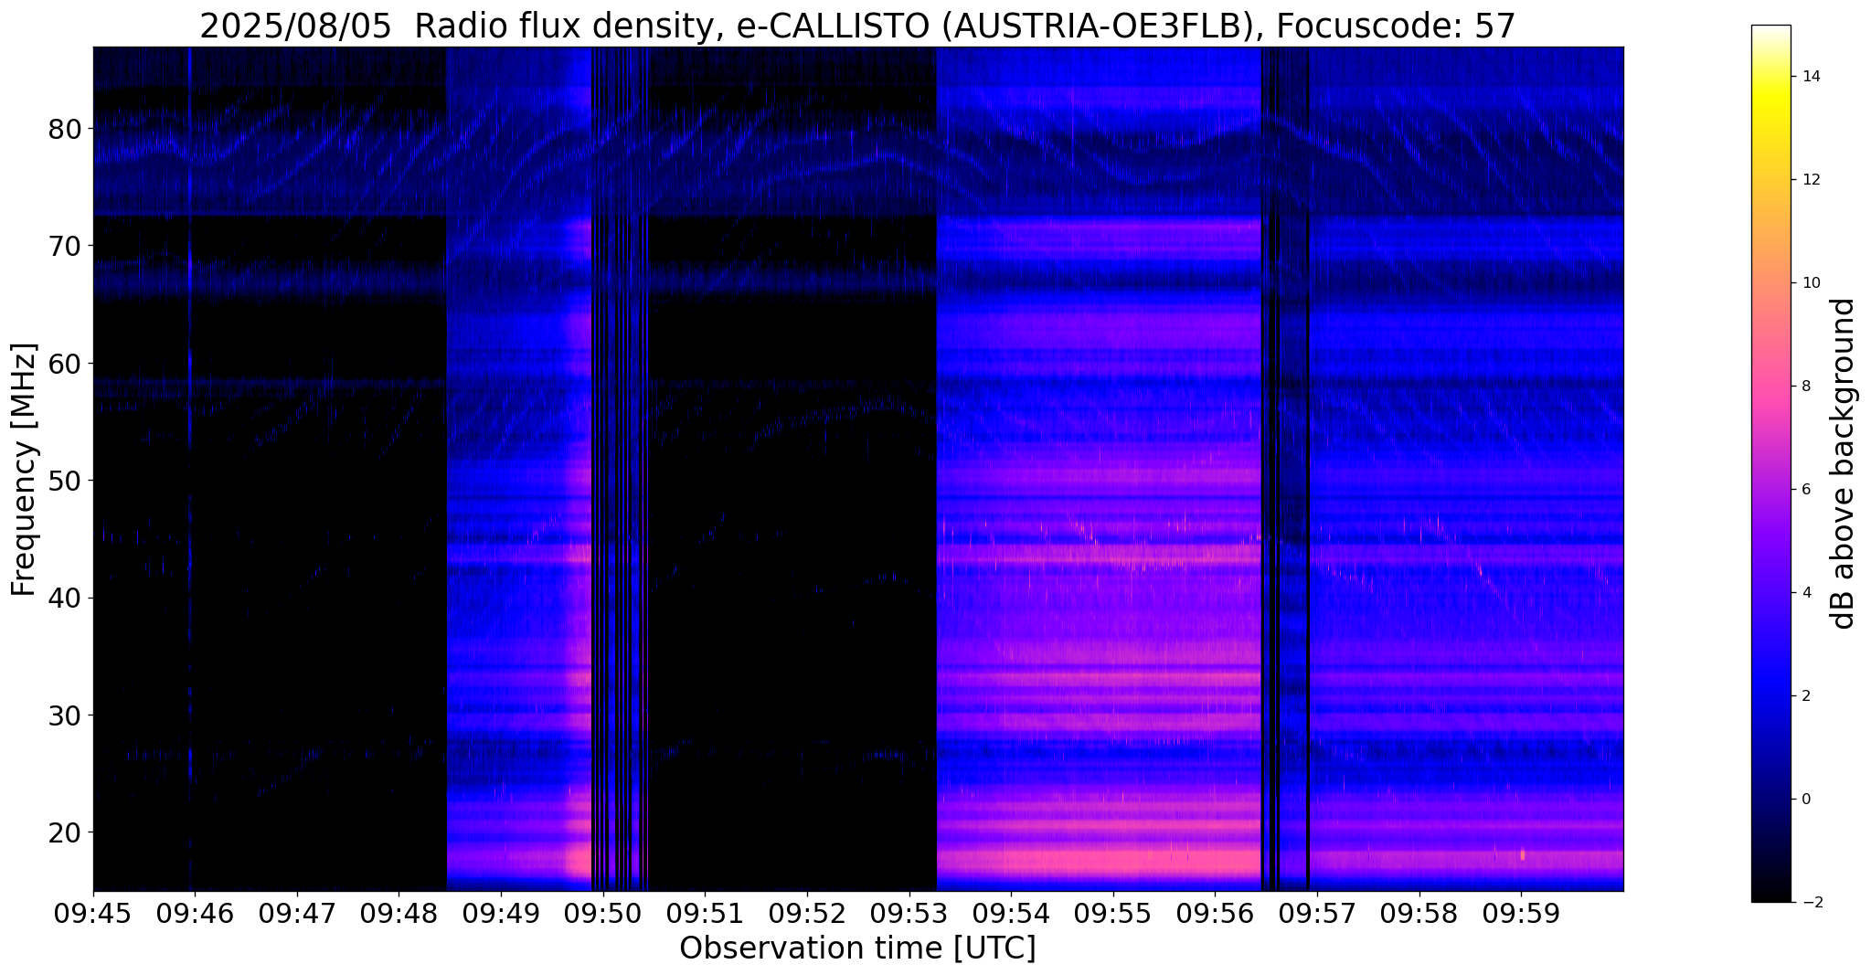Click the 09:51 time tick label
Viewport: 1871px width, 975px height.
(705, 916)
